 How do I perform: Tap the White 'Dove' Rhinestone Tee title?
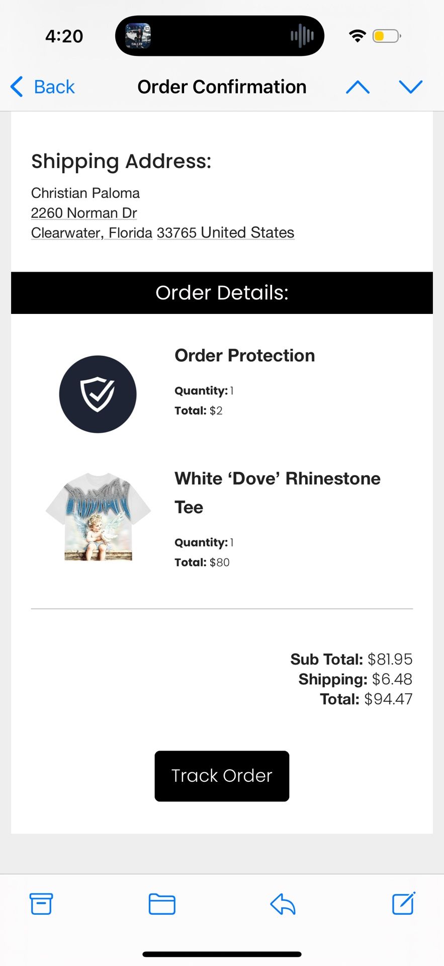coord(277,492)
